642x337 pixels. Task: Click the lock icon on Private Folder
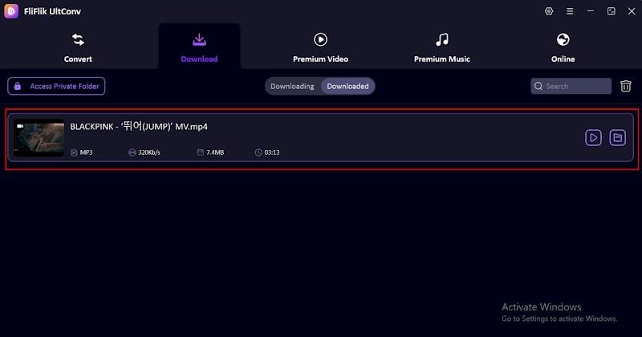[x=17, y=86]
